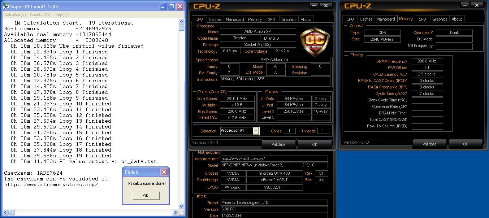
Task: Maximize the Super PI window
Action: coord(172,6)
